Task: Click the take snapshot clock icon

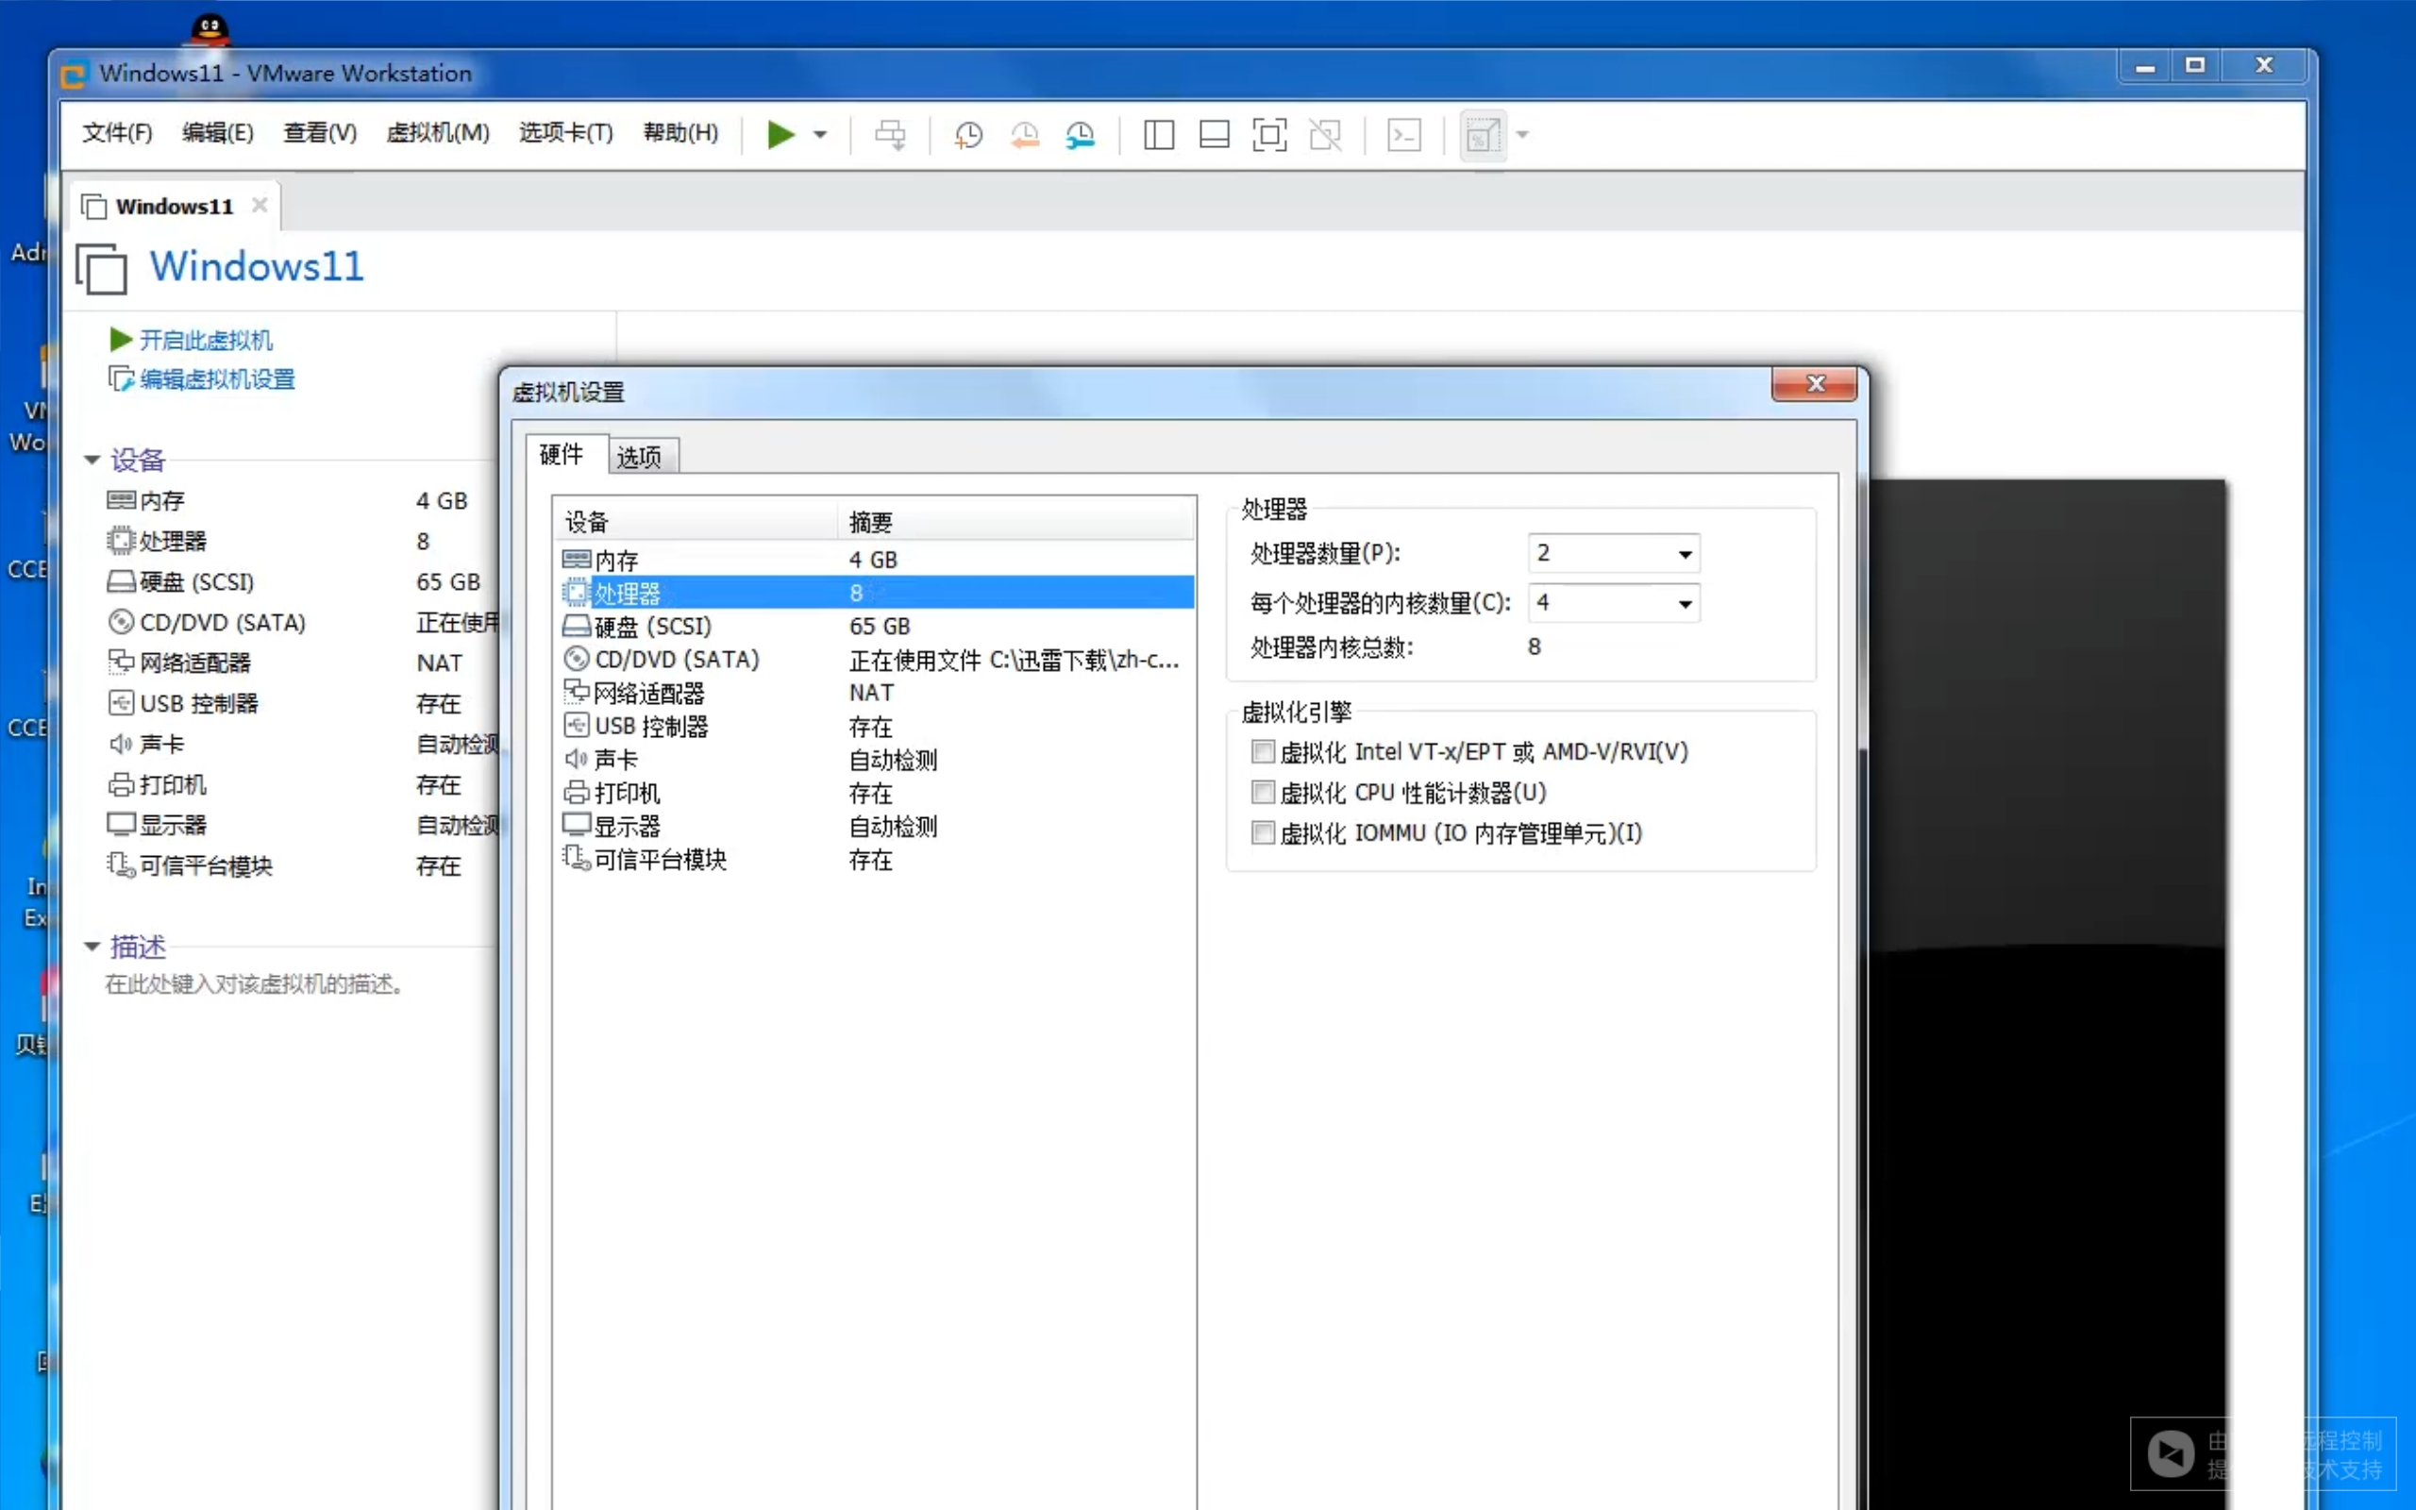Action: click(x=967, y=134)
